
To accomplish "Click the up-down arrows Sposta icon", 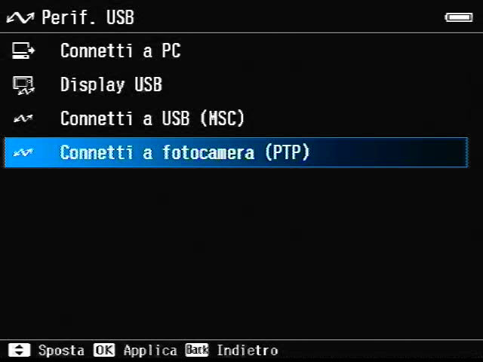I will click(19, 350).
